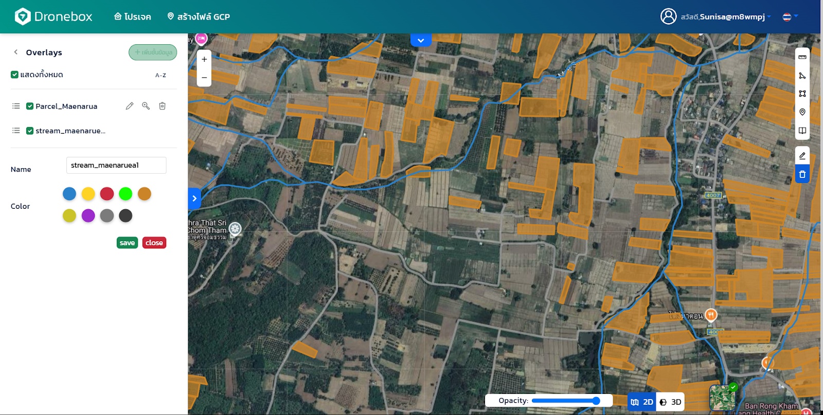This screenshot has width=823, height=415.
Task: Choose the gray color swatch
Action: point(107,215)
